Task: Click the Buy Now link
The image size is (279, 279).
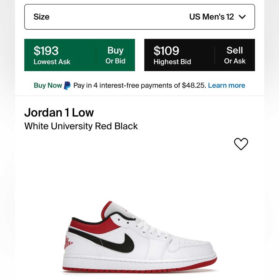Action: tap(47, 85)
